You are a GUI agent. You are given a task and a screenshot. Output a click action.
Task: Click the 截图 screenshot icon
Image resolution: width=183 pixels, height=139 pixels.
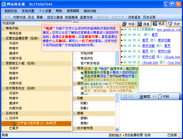pos(141,97)
